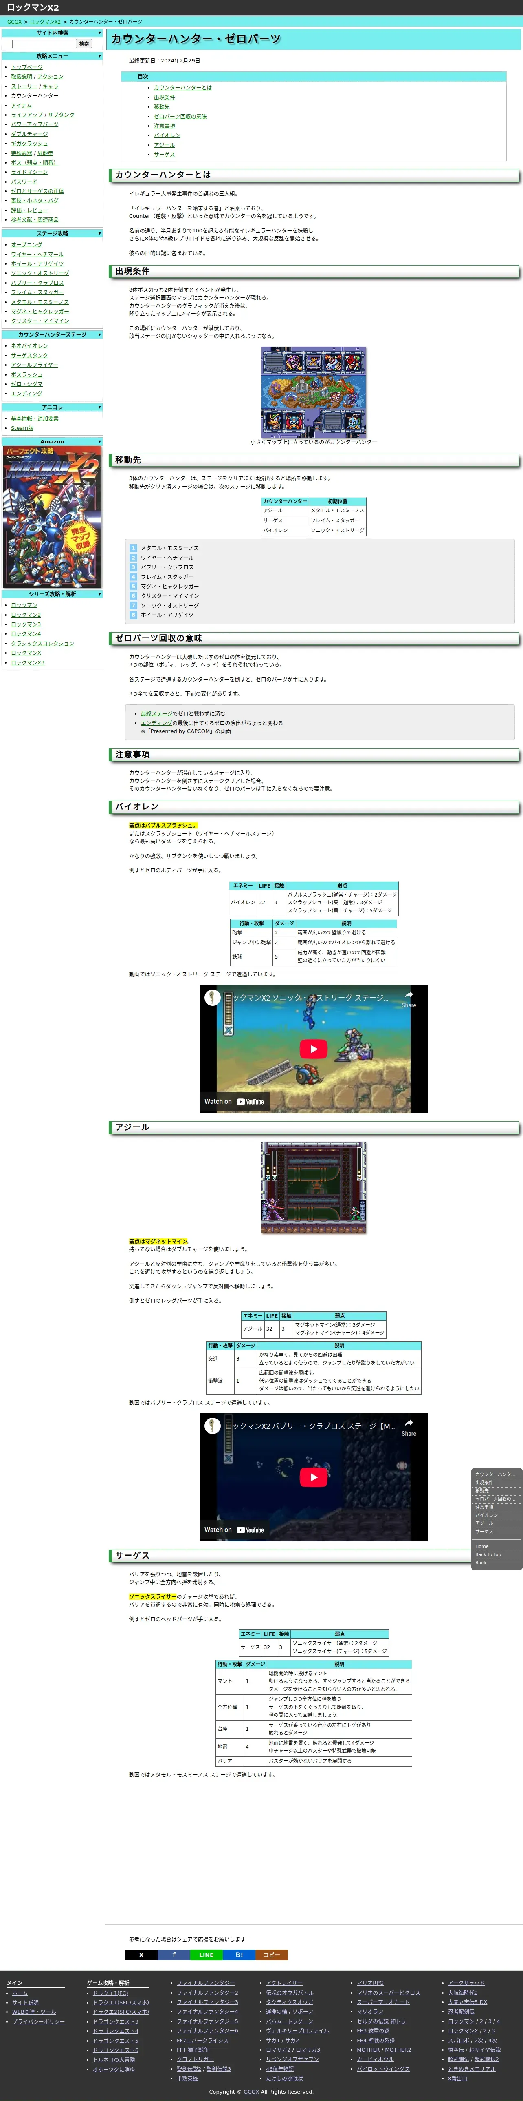
Task: Open サーゲス in the 目次 list
Action: click(x=165, y=154)
